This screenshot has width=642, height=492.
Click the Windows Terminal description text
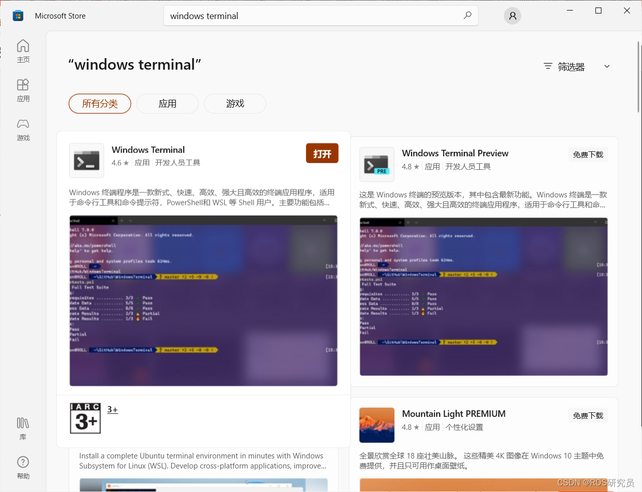coord(202,197)
